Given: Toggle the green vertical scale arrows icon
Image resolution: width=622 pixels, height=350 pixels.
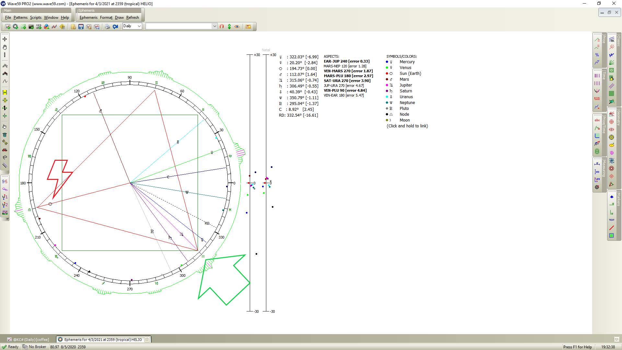Looking at the screenshot, I should 229,27.
